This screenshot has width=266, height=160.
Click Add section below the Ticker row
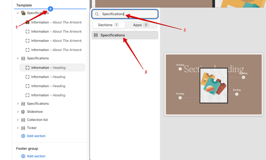pos(33,136)
